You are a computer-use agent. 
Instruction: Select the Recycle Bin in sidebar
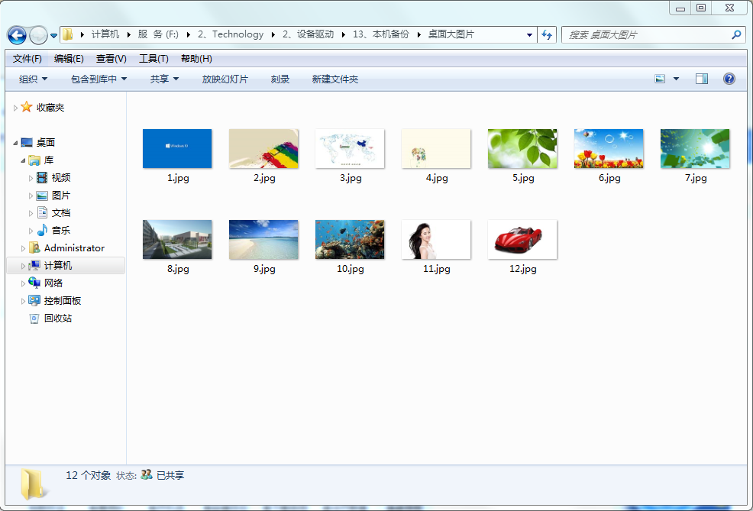tap(58, 319)
